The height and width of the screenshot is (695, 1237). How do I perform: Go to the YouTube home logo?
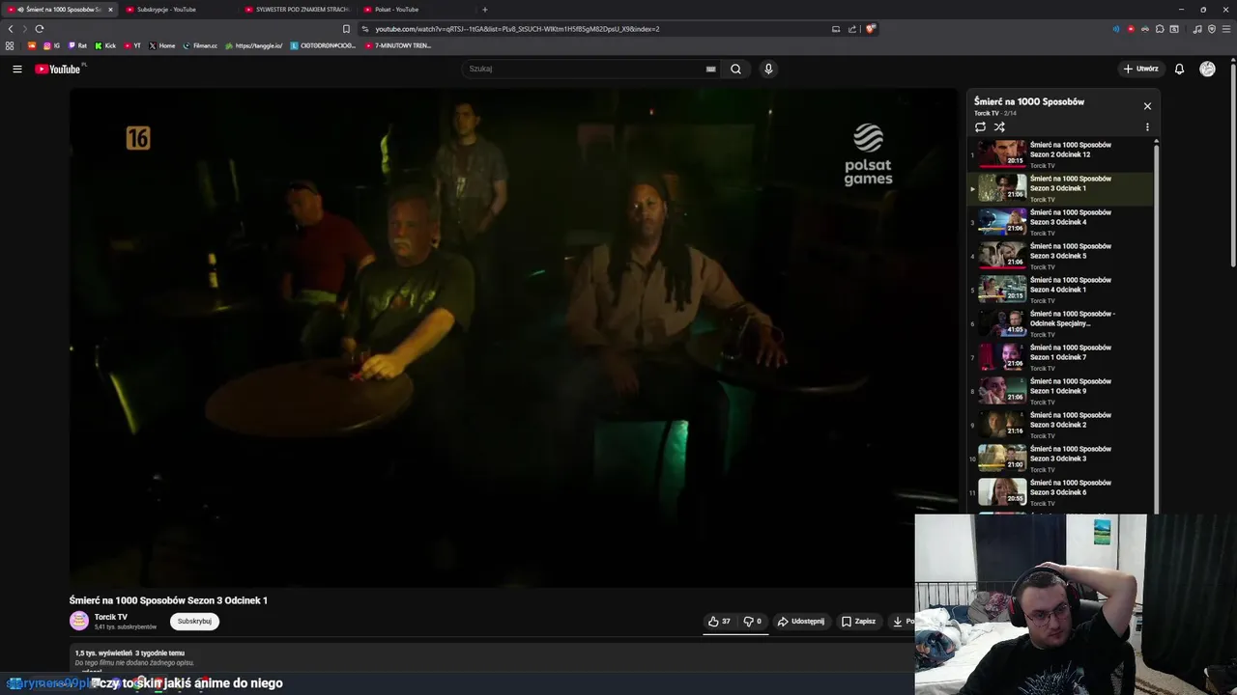coord(58,69)
